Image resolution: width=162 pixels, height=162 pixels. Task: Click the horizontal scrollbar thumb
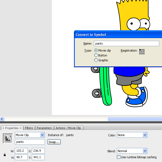pyautogui.click(x=135, y=119)
